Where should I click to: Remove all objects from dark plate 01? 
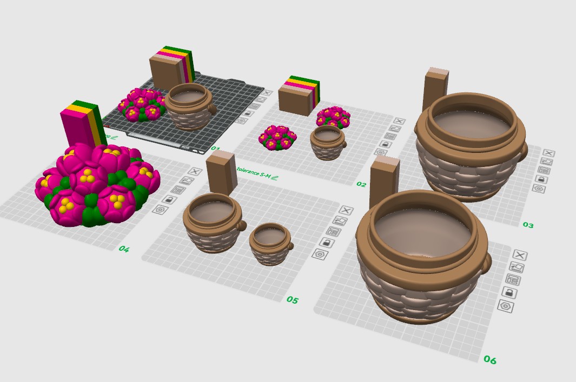point(267,93)
